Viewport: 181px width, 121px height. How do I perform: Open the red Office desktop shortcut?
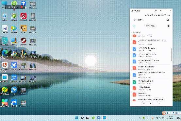click(x=5, y=67)
